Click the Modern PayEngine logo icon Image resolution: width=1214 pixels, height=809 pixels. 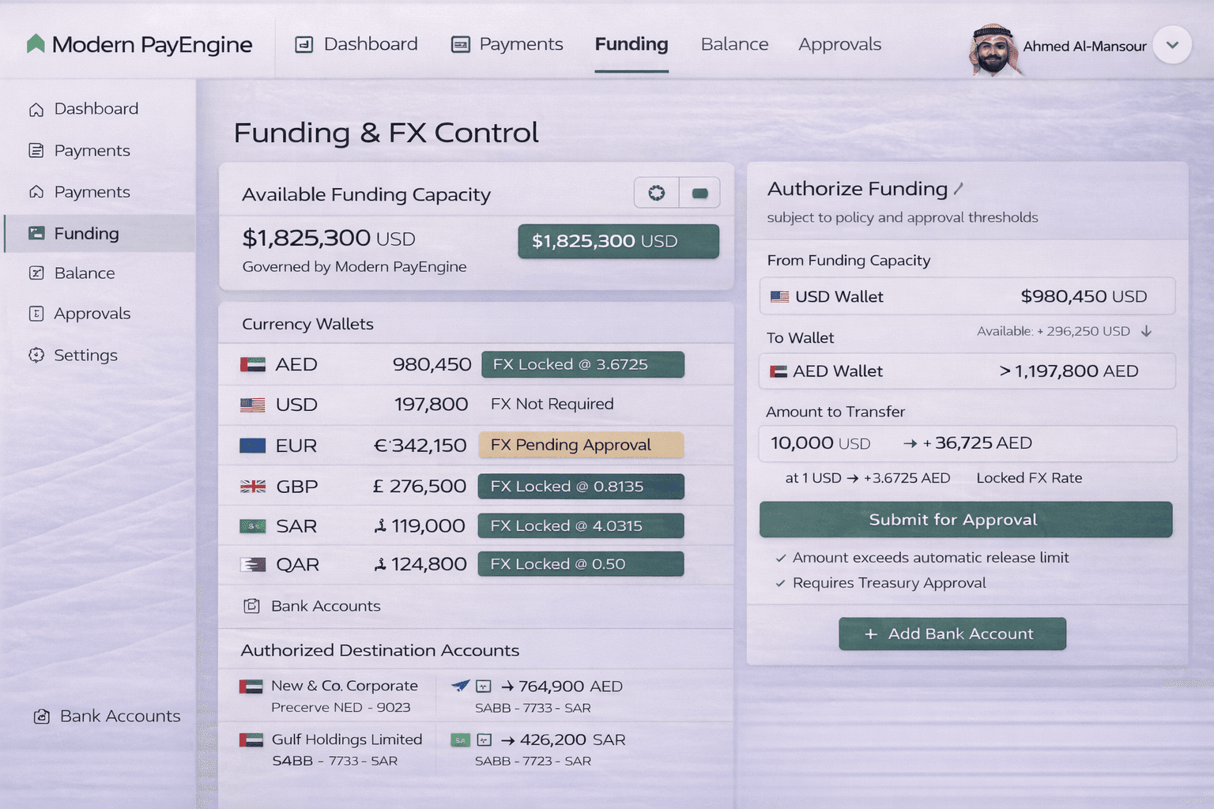[x=36, y=43]
